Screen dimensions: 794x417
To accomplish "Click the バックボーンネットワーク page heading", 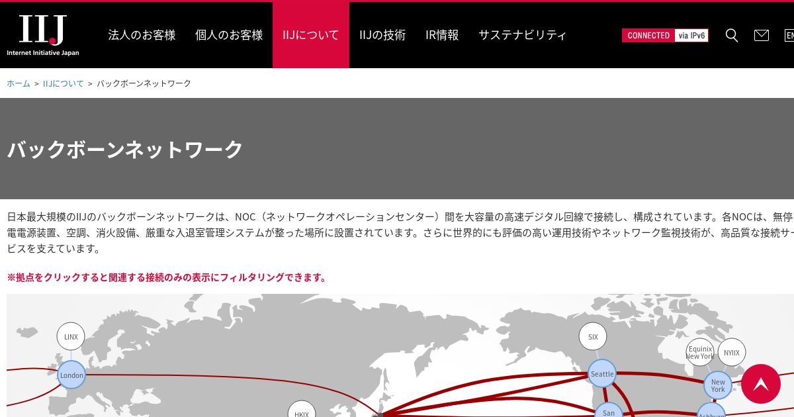I will pyautogui.click(x=125, y=149).
